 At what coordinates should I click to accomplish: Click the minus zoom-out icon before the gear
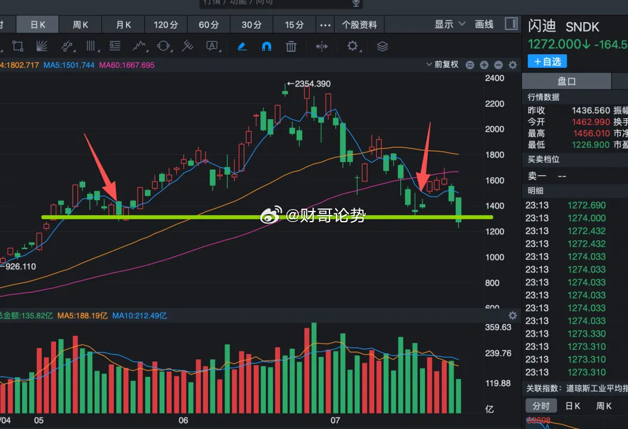tap(498, 65)
